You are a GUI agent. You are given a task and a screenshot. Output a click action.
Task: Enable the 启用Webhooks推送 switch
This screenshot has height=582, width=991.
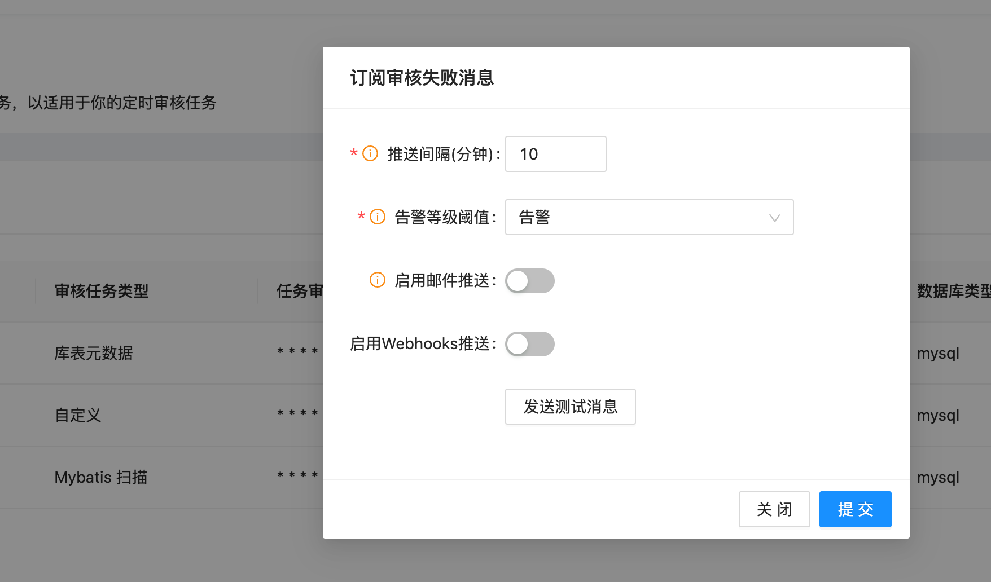click(x=529, y=344)
